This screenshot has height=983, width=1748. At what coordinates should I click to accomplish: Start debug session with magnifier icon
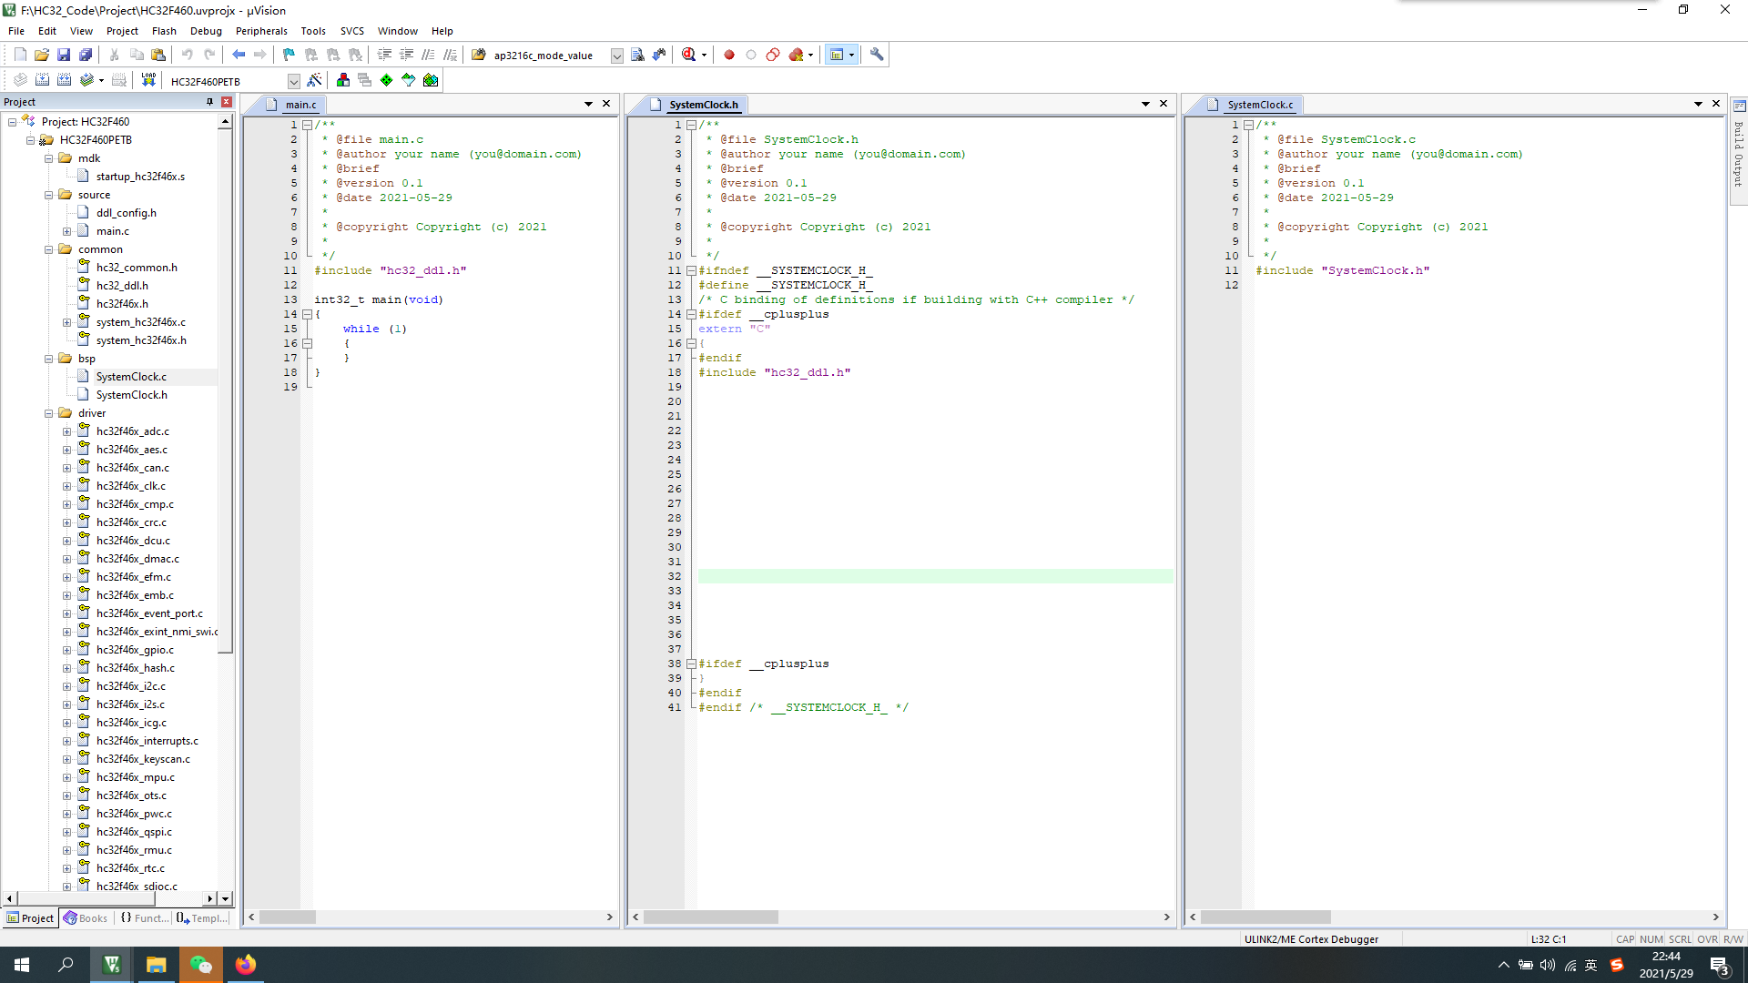point(689,55)
